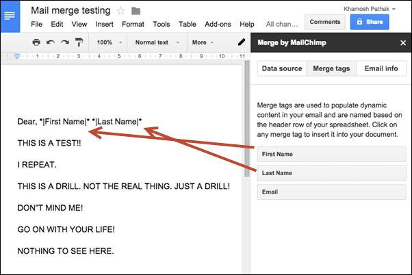Open the Edit menu

pos(57,24)
